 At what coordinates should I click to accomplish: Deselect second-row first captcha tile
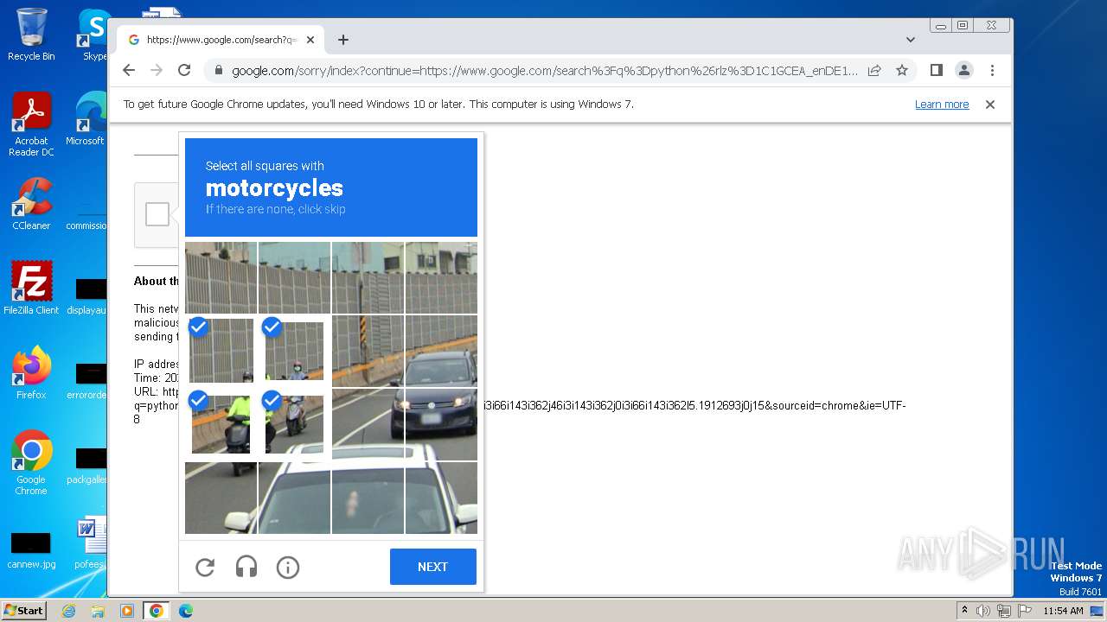(x=221, y=351)
